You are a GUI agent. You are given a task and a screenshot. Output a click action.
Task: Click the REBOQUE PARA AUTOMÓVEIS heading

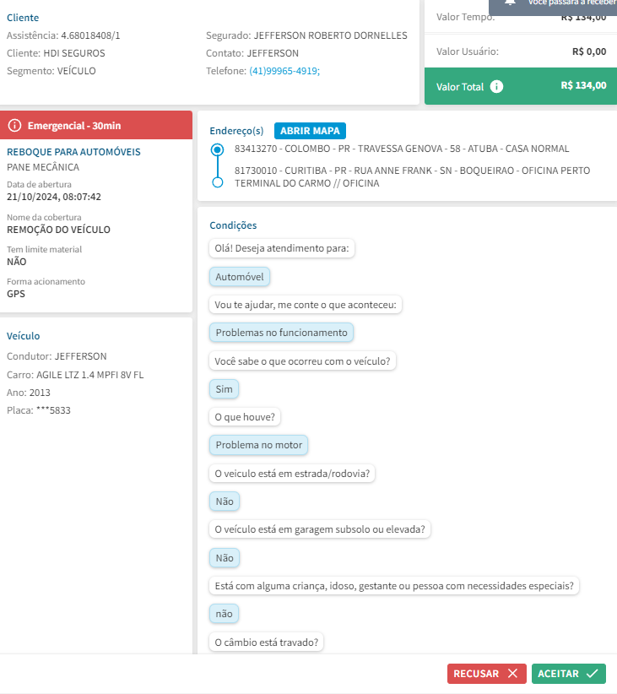73,152
